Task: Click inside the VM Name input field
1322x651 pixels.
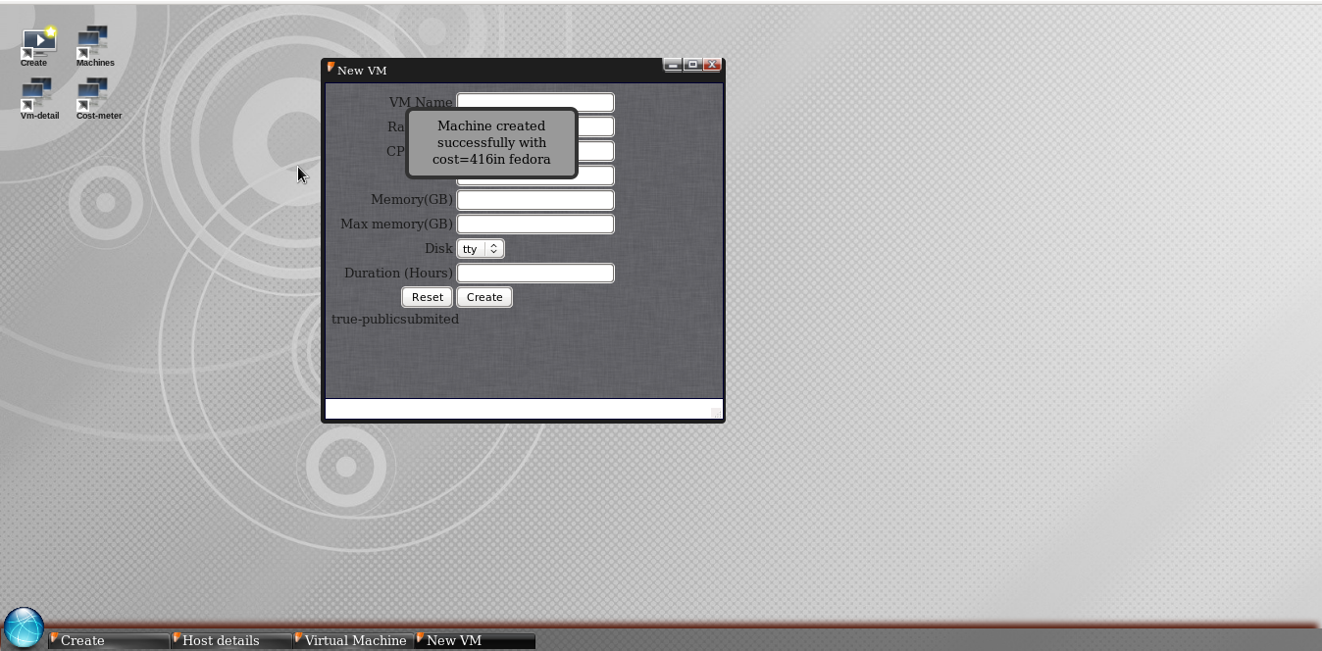Action: point(534,102)
